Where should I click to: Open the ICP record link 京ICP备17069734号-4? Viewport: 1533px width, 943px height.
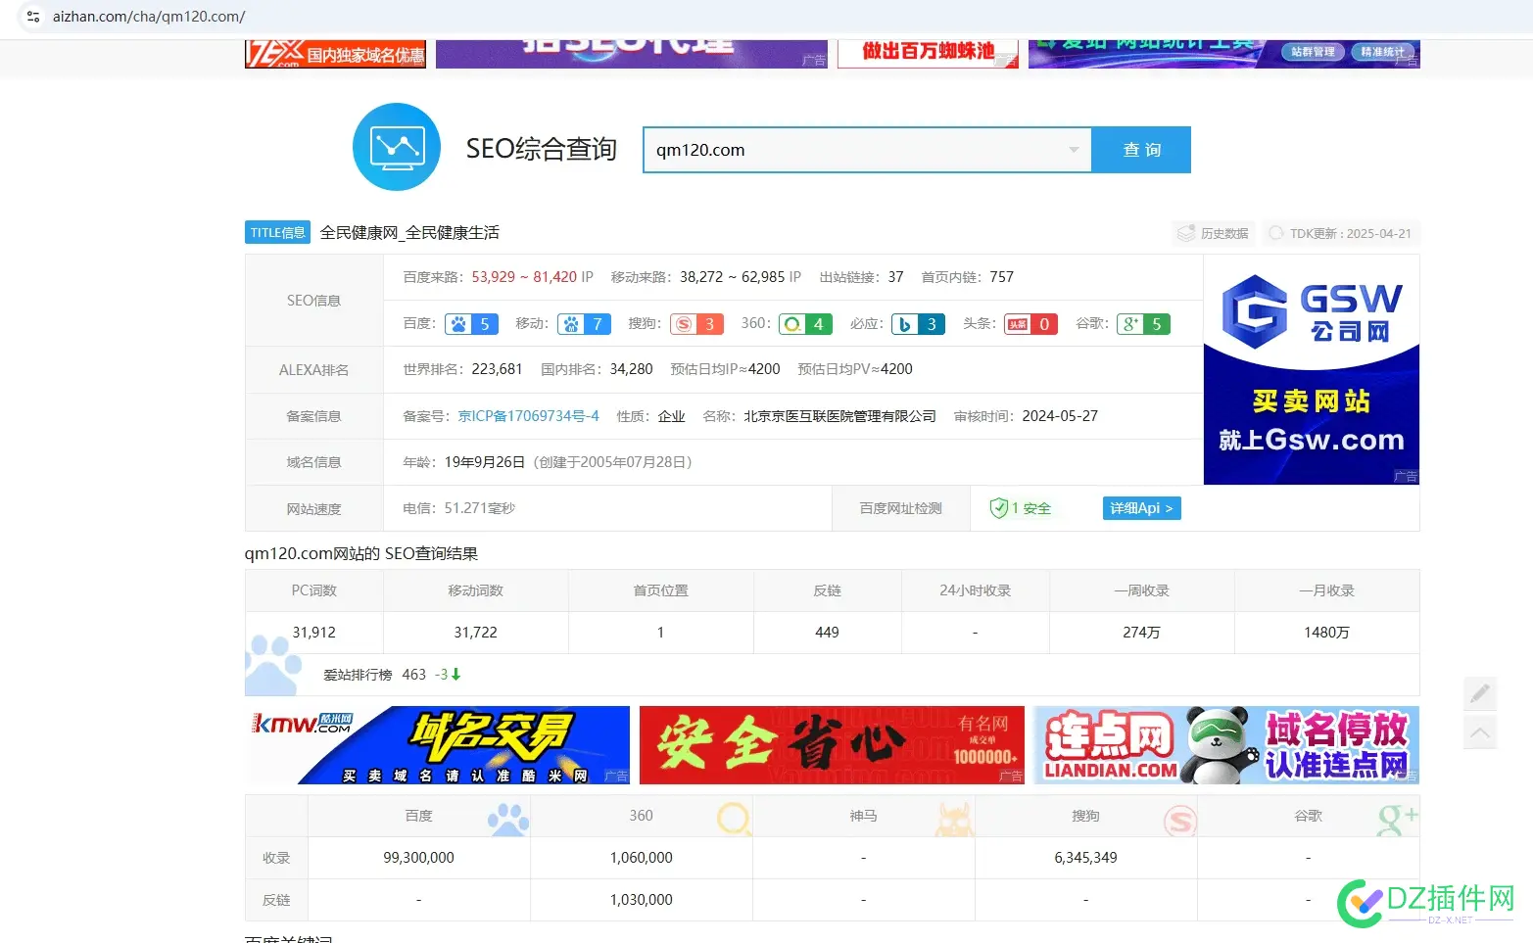(x=528, y=415)
